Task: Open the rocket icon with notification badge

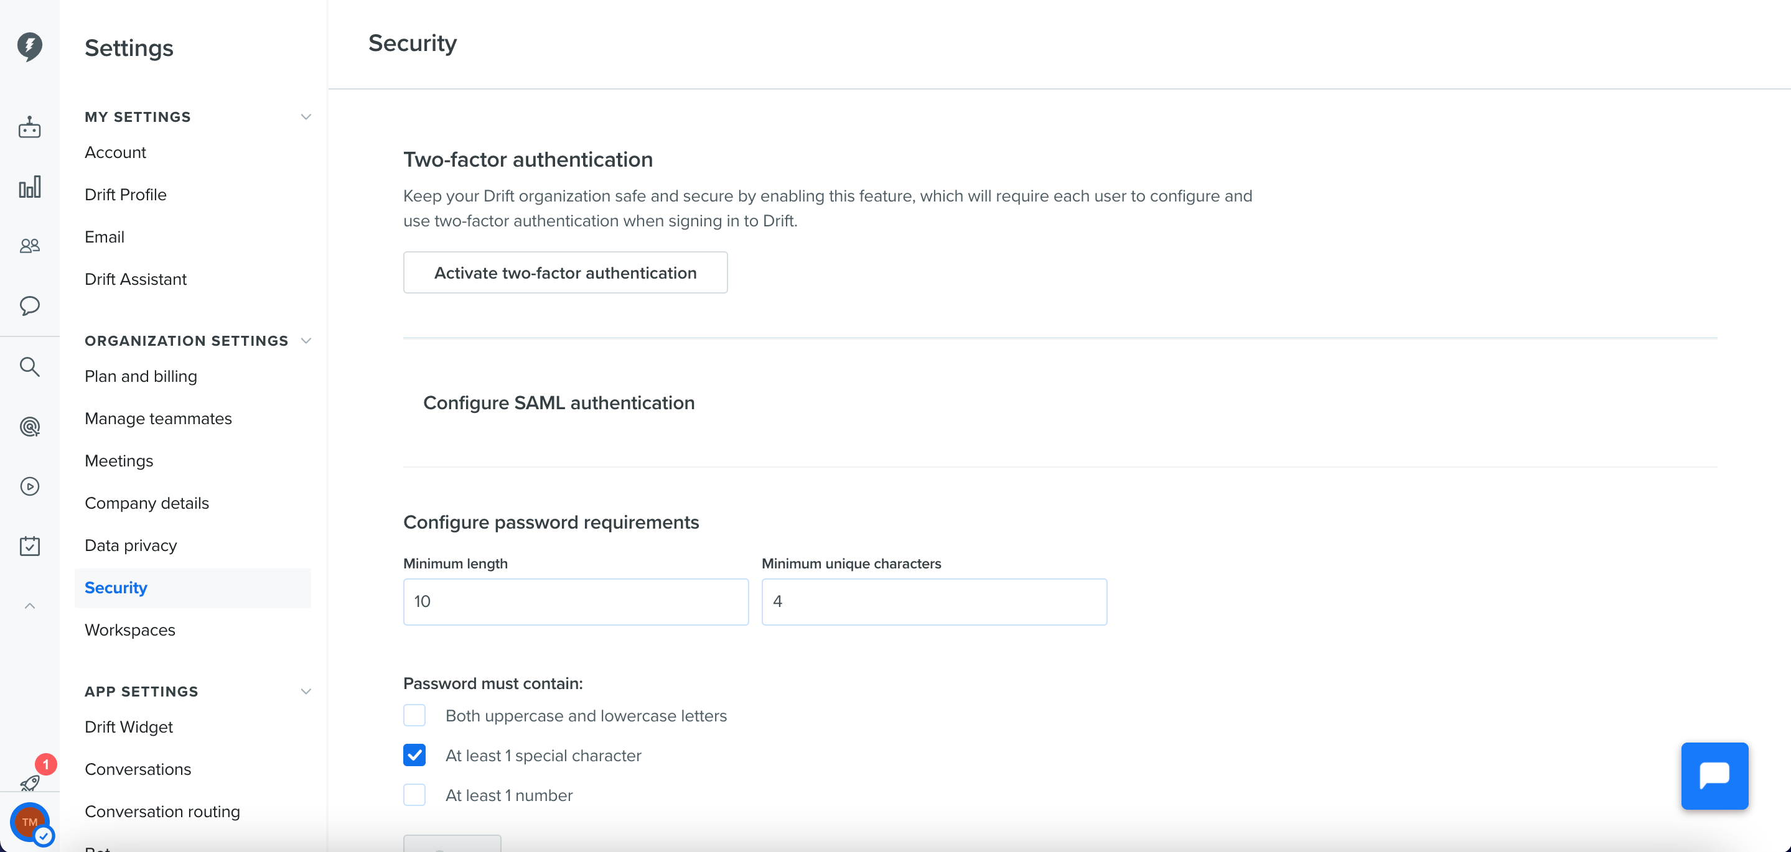Action: pyautogui.click(x=30, y=782)
